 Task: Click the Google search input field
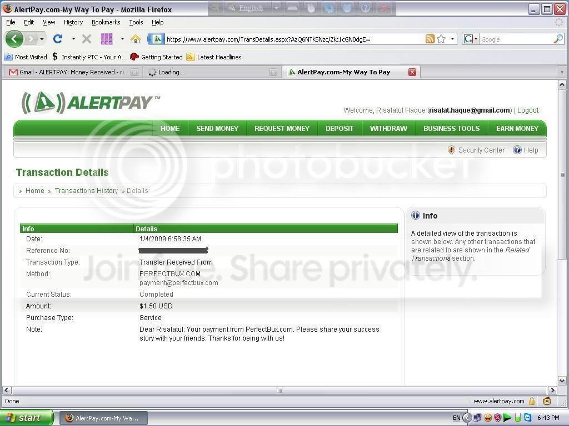[516, 39]
